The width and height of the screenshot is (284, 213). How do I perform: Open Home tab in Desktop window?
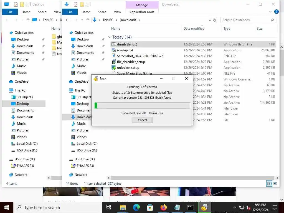pos(26,12)
